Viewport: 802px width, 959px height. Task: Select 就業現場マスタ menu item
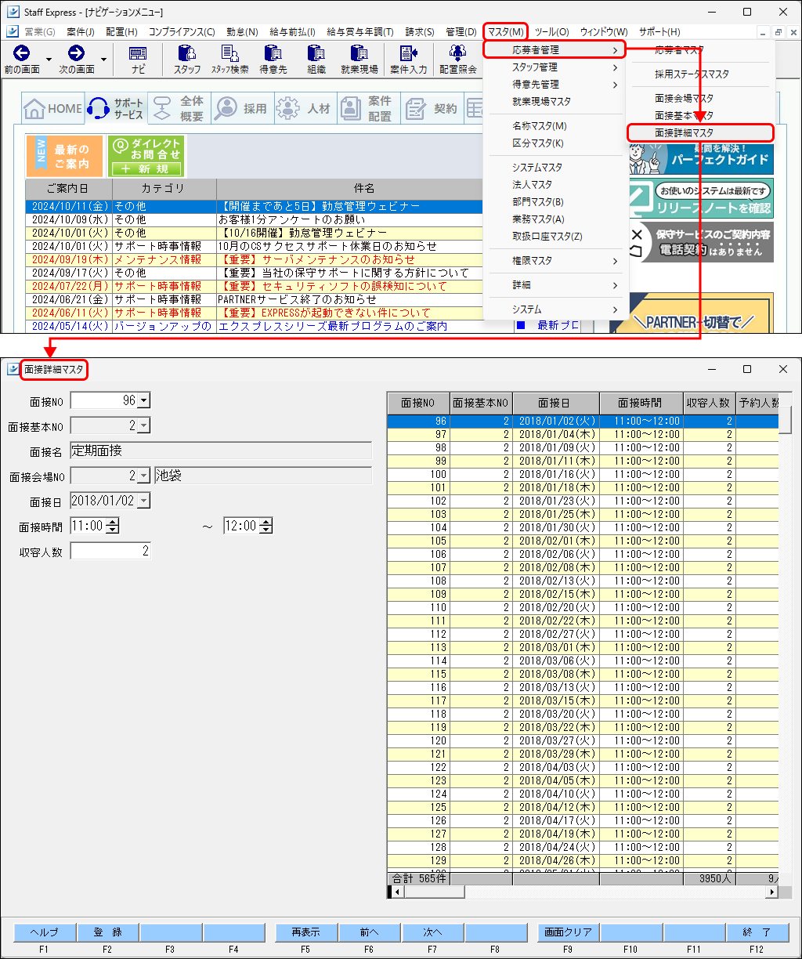(555, 102)
